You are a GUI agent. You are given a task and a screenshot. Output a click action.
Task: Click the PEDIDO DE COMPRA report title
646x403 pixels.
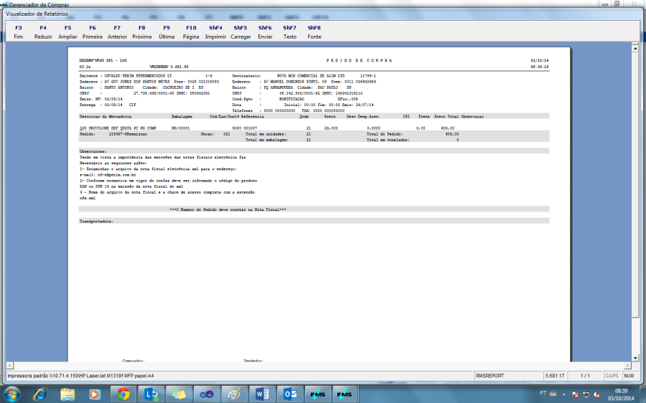(360, 60)
